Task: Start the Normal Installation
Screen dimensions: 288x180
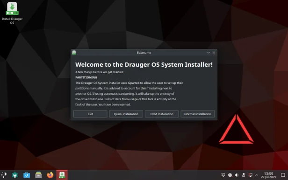Action: pyautogui.click(x=197, y=114)
